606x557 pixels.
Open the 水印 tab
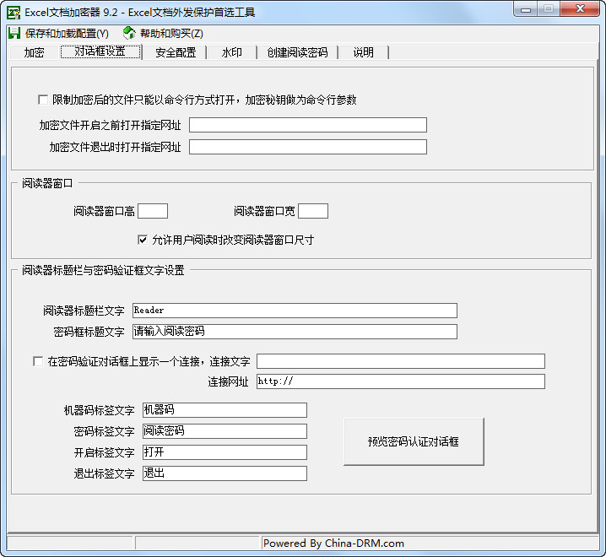[x=231, y=52]
